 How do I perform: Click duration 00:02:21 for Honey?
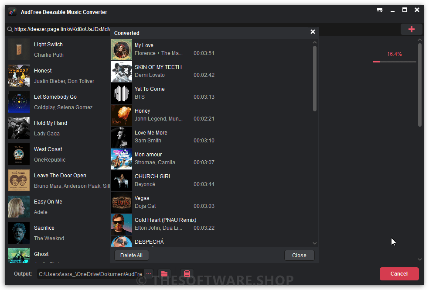204,119
